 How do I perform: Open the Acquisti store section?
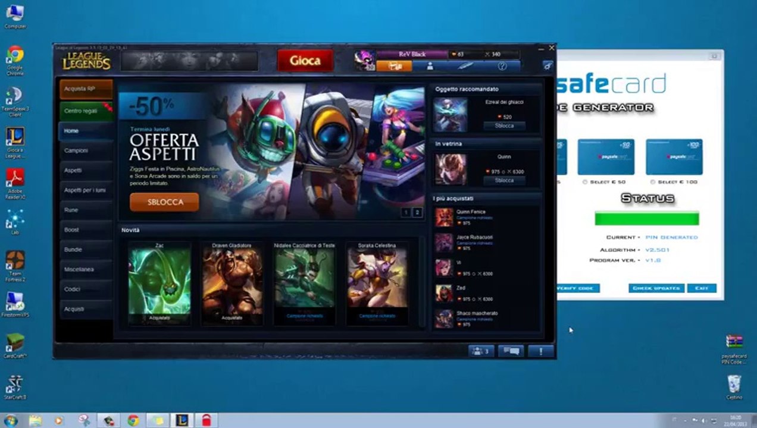point(86,309)
